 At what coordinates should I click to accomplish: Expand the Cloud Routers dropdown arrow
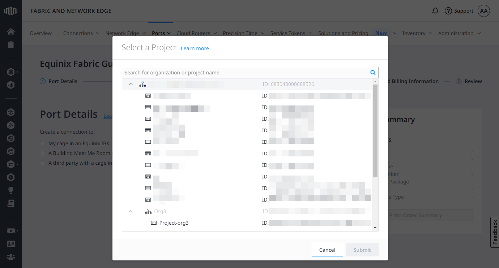click(215, 33)
